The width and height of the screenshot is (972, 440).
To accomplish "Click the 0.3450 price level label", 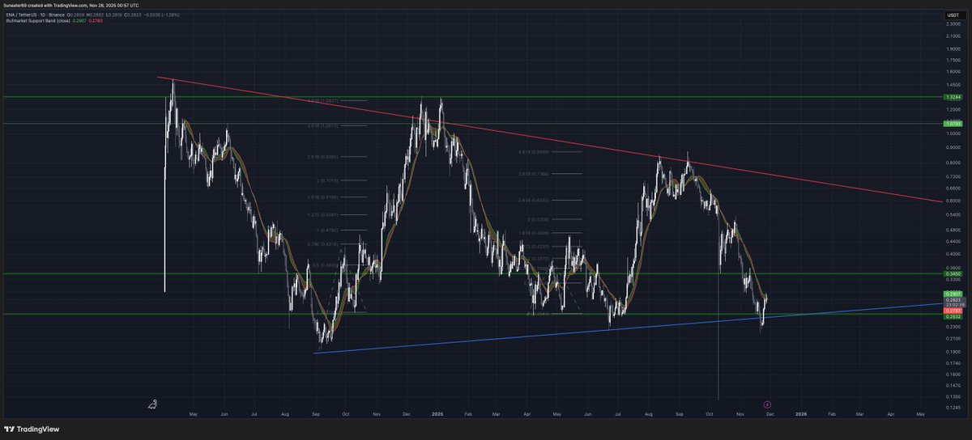I will [952, 274].
